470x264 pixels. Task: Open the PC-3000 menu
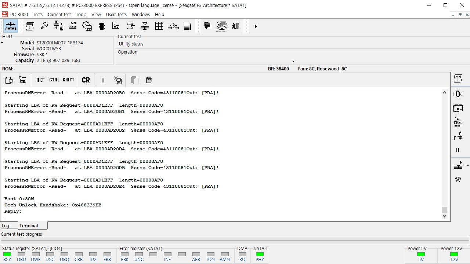19,14
